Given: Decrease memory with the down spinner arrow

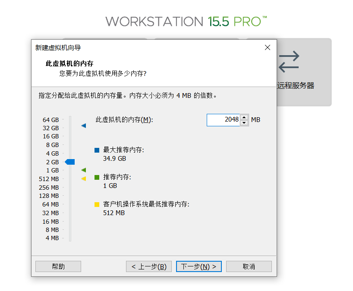Looking at the screenshot, I should tap(244, 123).
